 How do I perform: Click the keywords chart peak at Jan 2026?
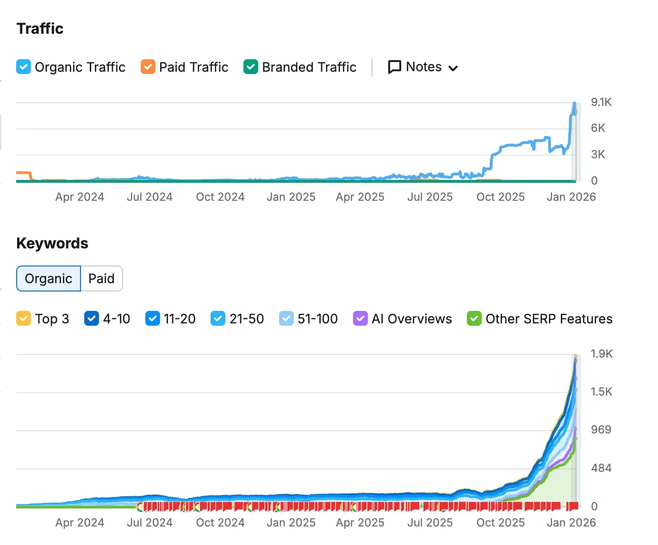[576, 356]
